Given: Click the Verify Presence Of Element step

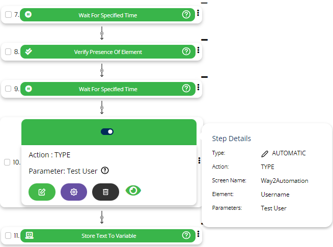Looking at the screenshot, I should [108, 51].
